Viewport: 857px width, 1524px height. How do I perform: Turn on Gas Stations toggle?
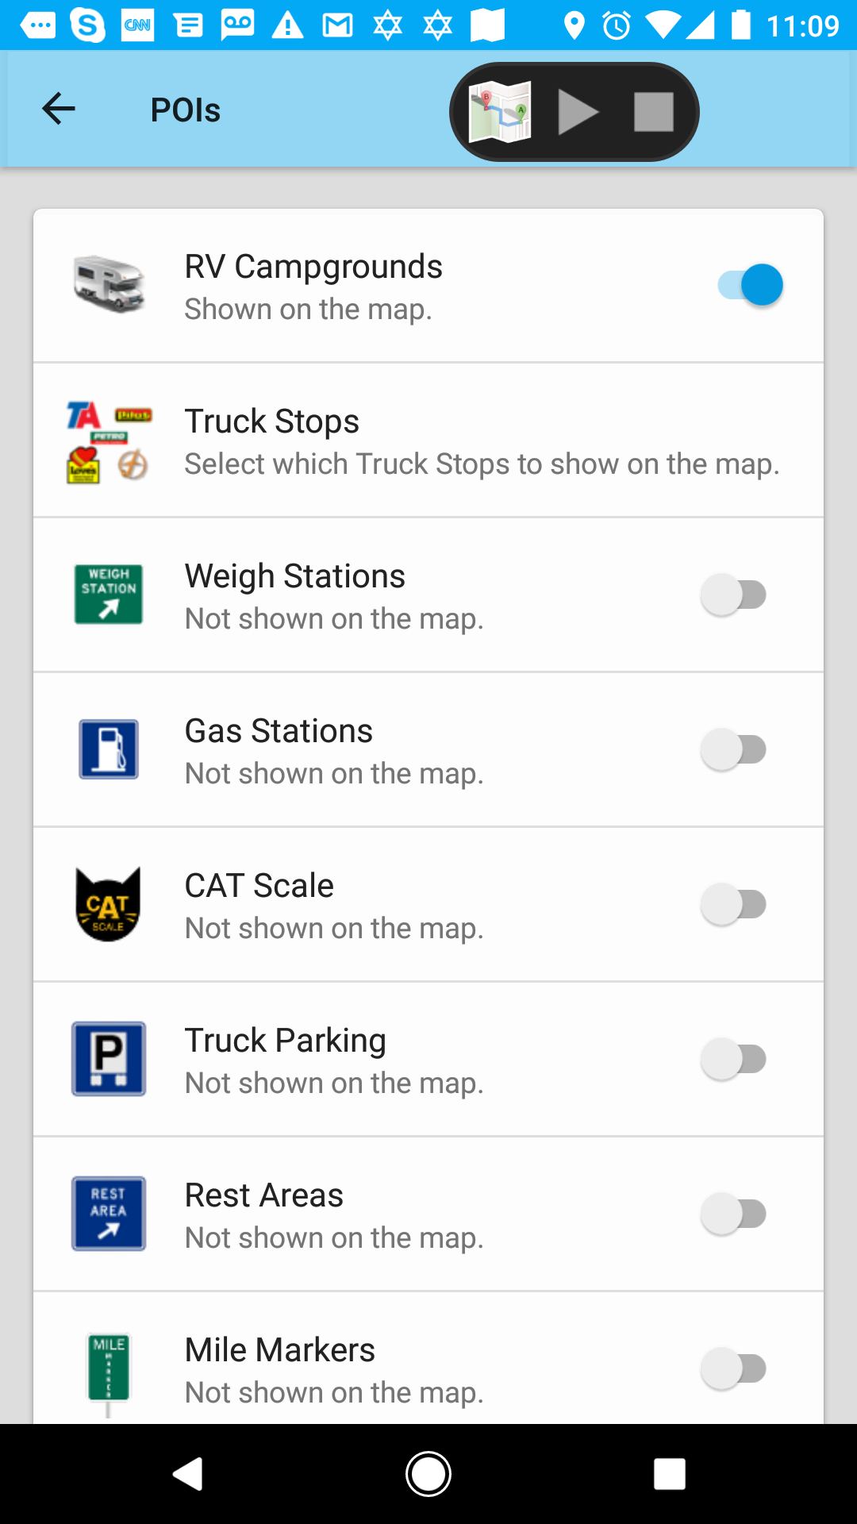[734, 749]
